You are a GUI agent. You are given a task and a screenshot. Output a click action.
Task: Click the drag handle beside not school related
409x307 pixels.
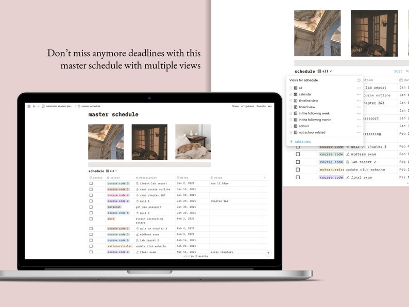291,132
